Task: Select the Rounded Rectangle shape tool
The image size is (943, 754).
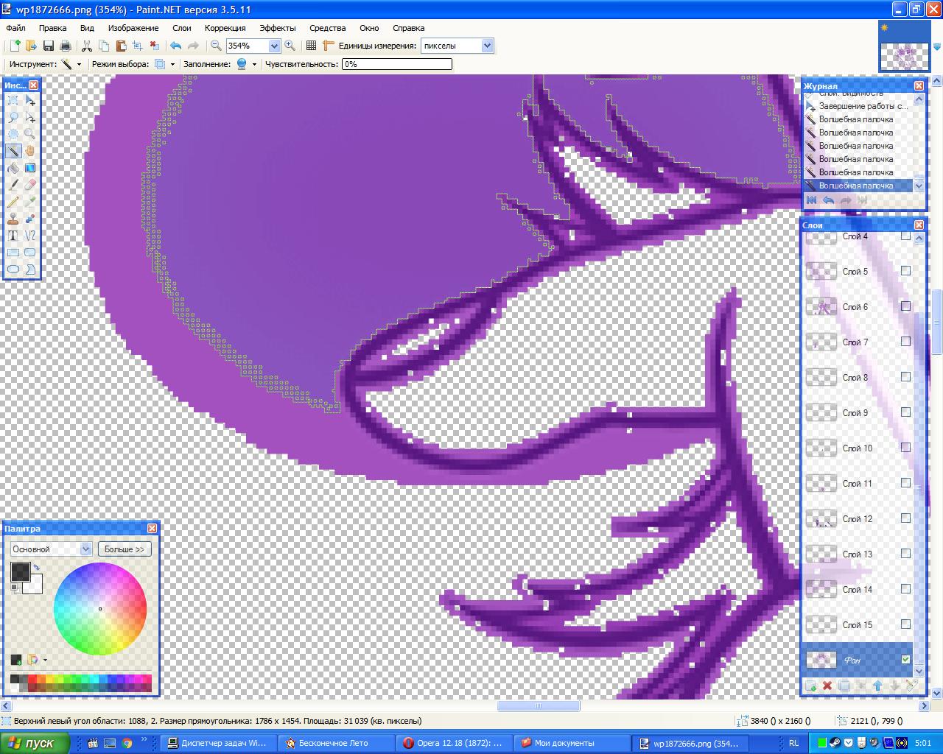Action: coord(30,253)
